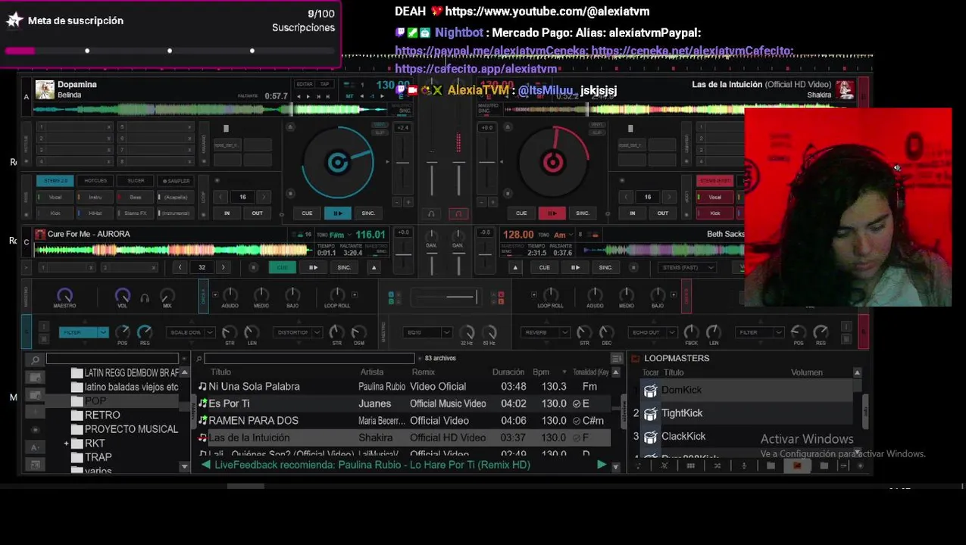
Task: Select the song RAMEN PARA DOS
Action: [253, 421]
